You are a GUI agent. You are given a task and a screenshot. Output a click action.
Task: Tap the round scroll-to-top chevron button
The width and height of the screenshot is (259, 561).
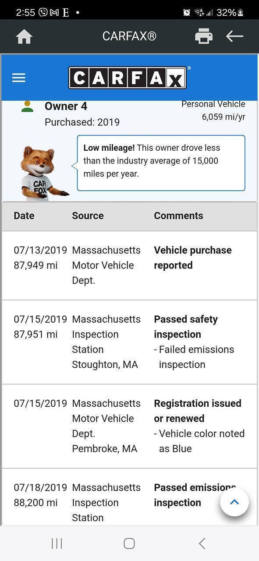234,502
